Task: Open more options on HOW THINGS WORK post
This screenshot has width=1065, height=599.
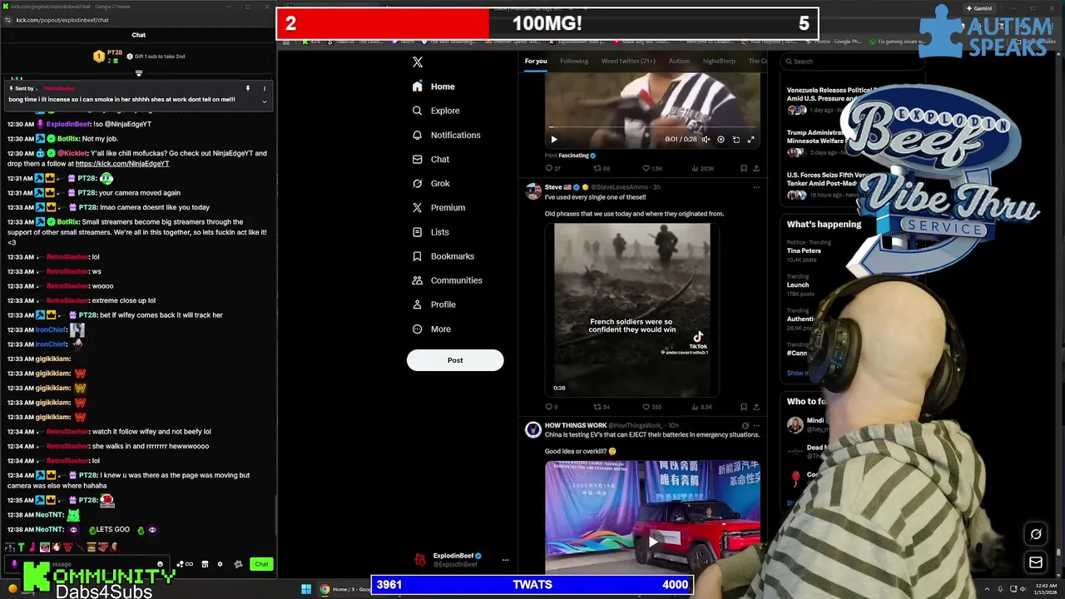Action: 756,425
